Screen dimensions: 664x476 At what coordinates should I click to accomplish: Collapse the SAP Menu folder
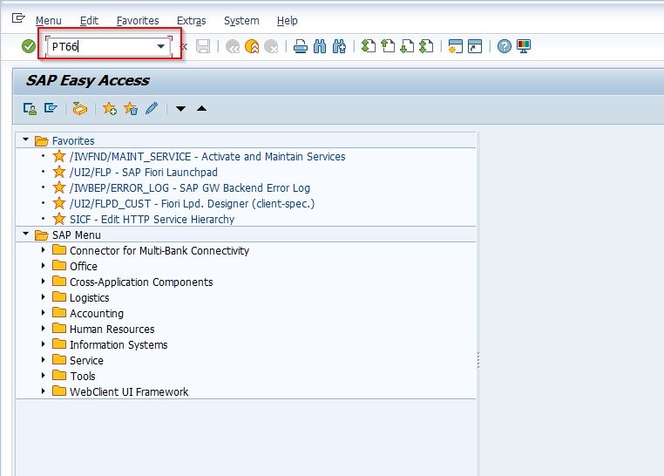(26, 234)
